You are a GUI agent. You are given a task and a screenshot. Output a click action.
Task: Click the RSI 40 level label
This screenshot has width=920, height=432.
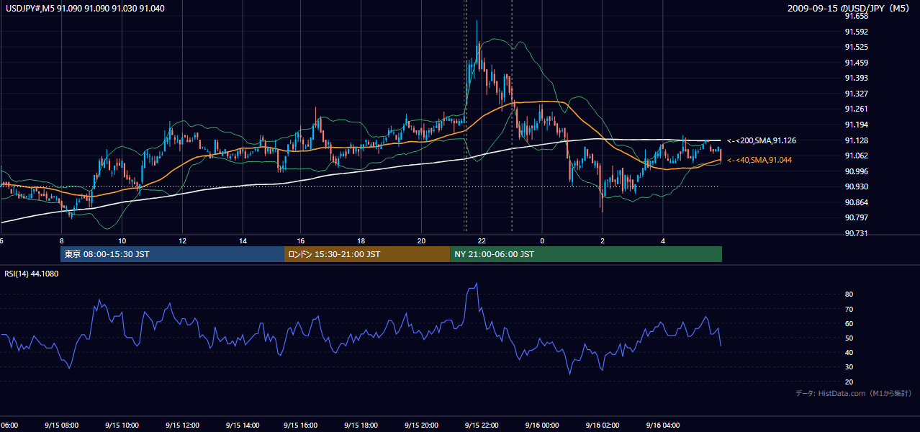(849, 352)
